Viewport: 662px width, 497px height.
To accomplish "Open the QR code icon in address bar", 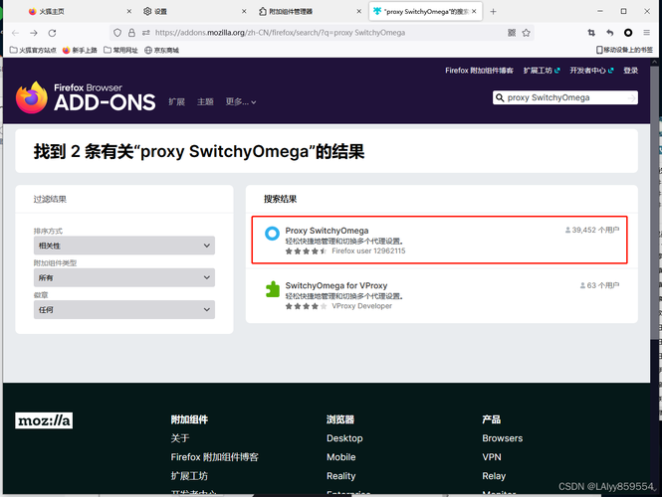I will click(x=512, y=33).
